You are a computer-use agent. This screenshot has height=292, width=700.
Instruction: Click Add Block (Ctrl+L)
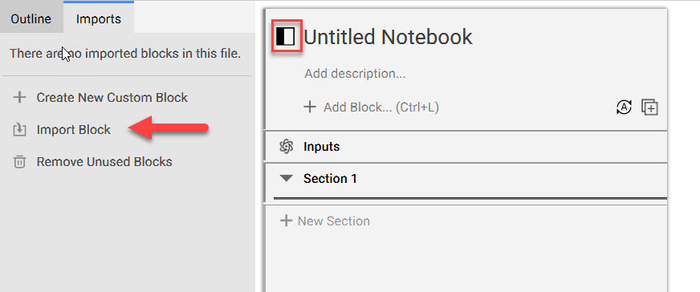(x=381, y=107)
